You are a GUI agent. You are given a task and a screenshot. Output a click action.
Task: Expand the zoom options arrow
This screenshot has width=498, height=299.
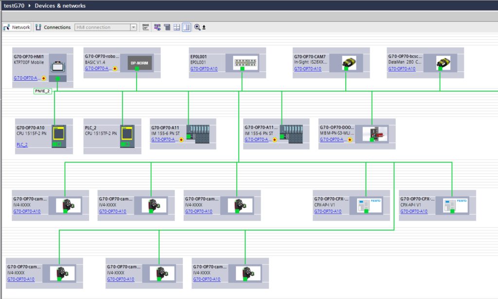204,28
